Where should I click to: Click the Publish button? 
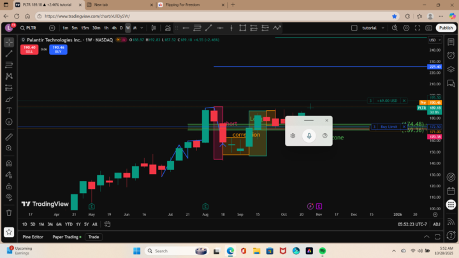click(x=446, y=28)
